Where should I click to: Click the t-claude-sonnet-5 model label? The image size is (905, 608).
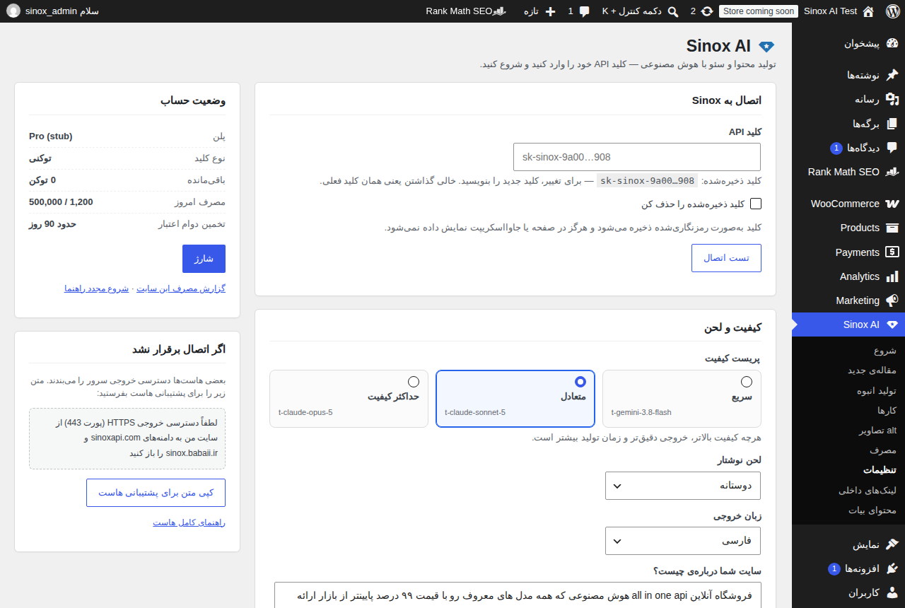[x=475, y=413]
